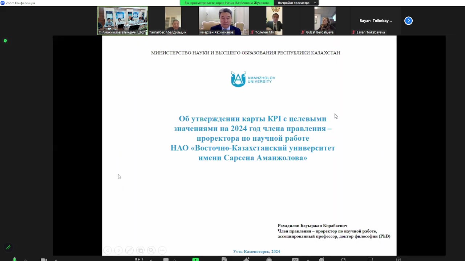The width and height of the screenshot is (465, 261).
Task: Click the green encryption shield icon
Action: pos(5,41)
